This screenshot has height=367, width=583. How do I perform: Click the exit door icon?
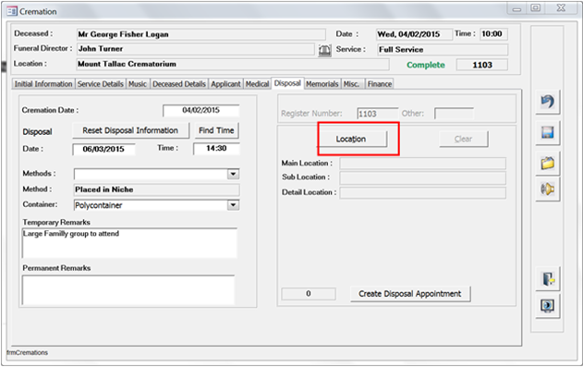(547, 278)
